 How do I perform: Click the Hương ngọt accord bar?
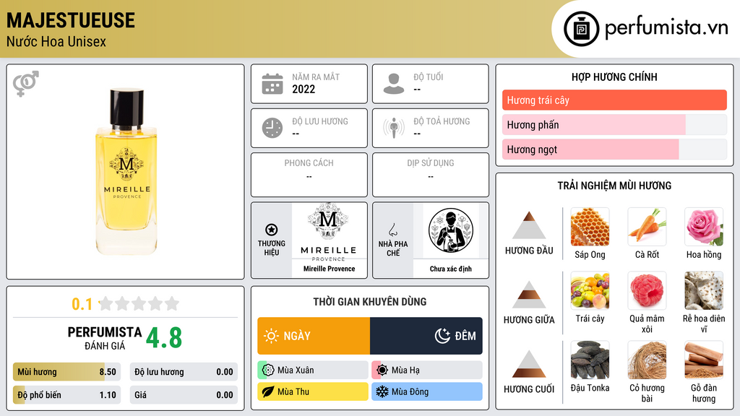(614, 149)
